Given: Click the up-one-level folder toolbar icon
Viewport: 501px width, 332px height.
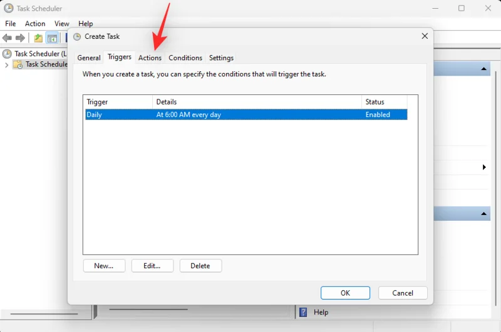Looking at the screenshot, I should tap(38, 38).
